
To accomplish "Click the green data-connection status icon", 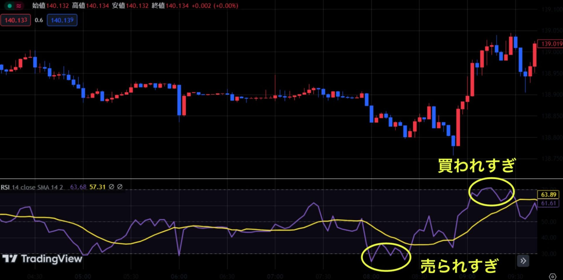I will coord(9,6).
